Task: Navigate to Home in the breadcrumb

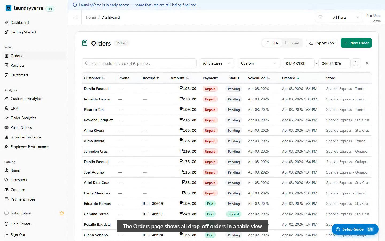Action: coord(91,17)
